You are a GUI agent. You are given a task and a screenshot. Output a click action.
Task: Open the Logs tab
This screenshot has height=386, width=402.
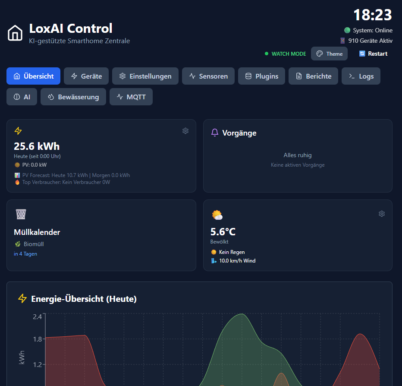tap(361, 76)
